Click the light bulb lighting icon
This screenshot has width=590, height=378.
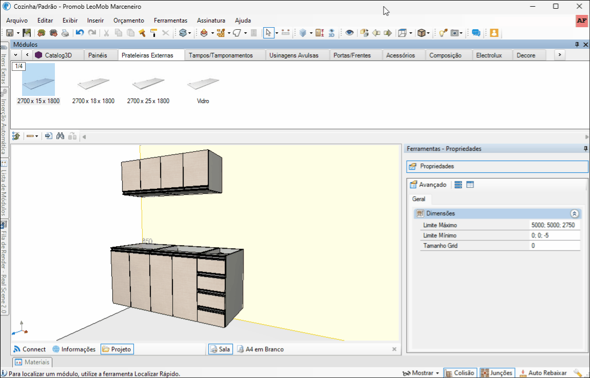click(x=443, y=33)
